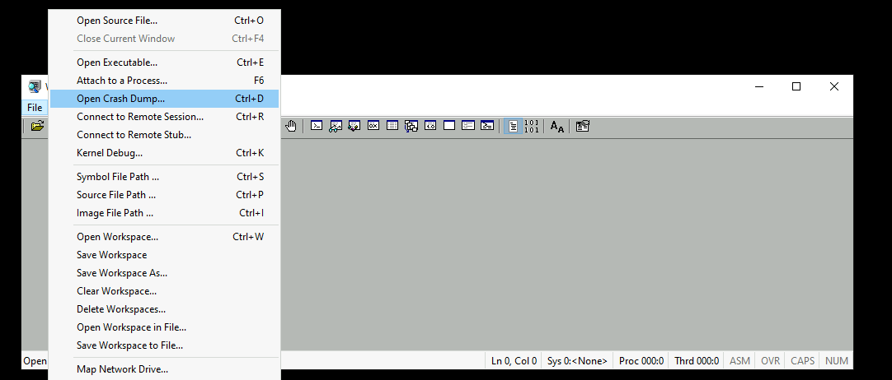892x380 pixels.
Task: Open the Command window toolbar icon
Action: pyautogui.click(x=317, y=126)
